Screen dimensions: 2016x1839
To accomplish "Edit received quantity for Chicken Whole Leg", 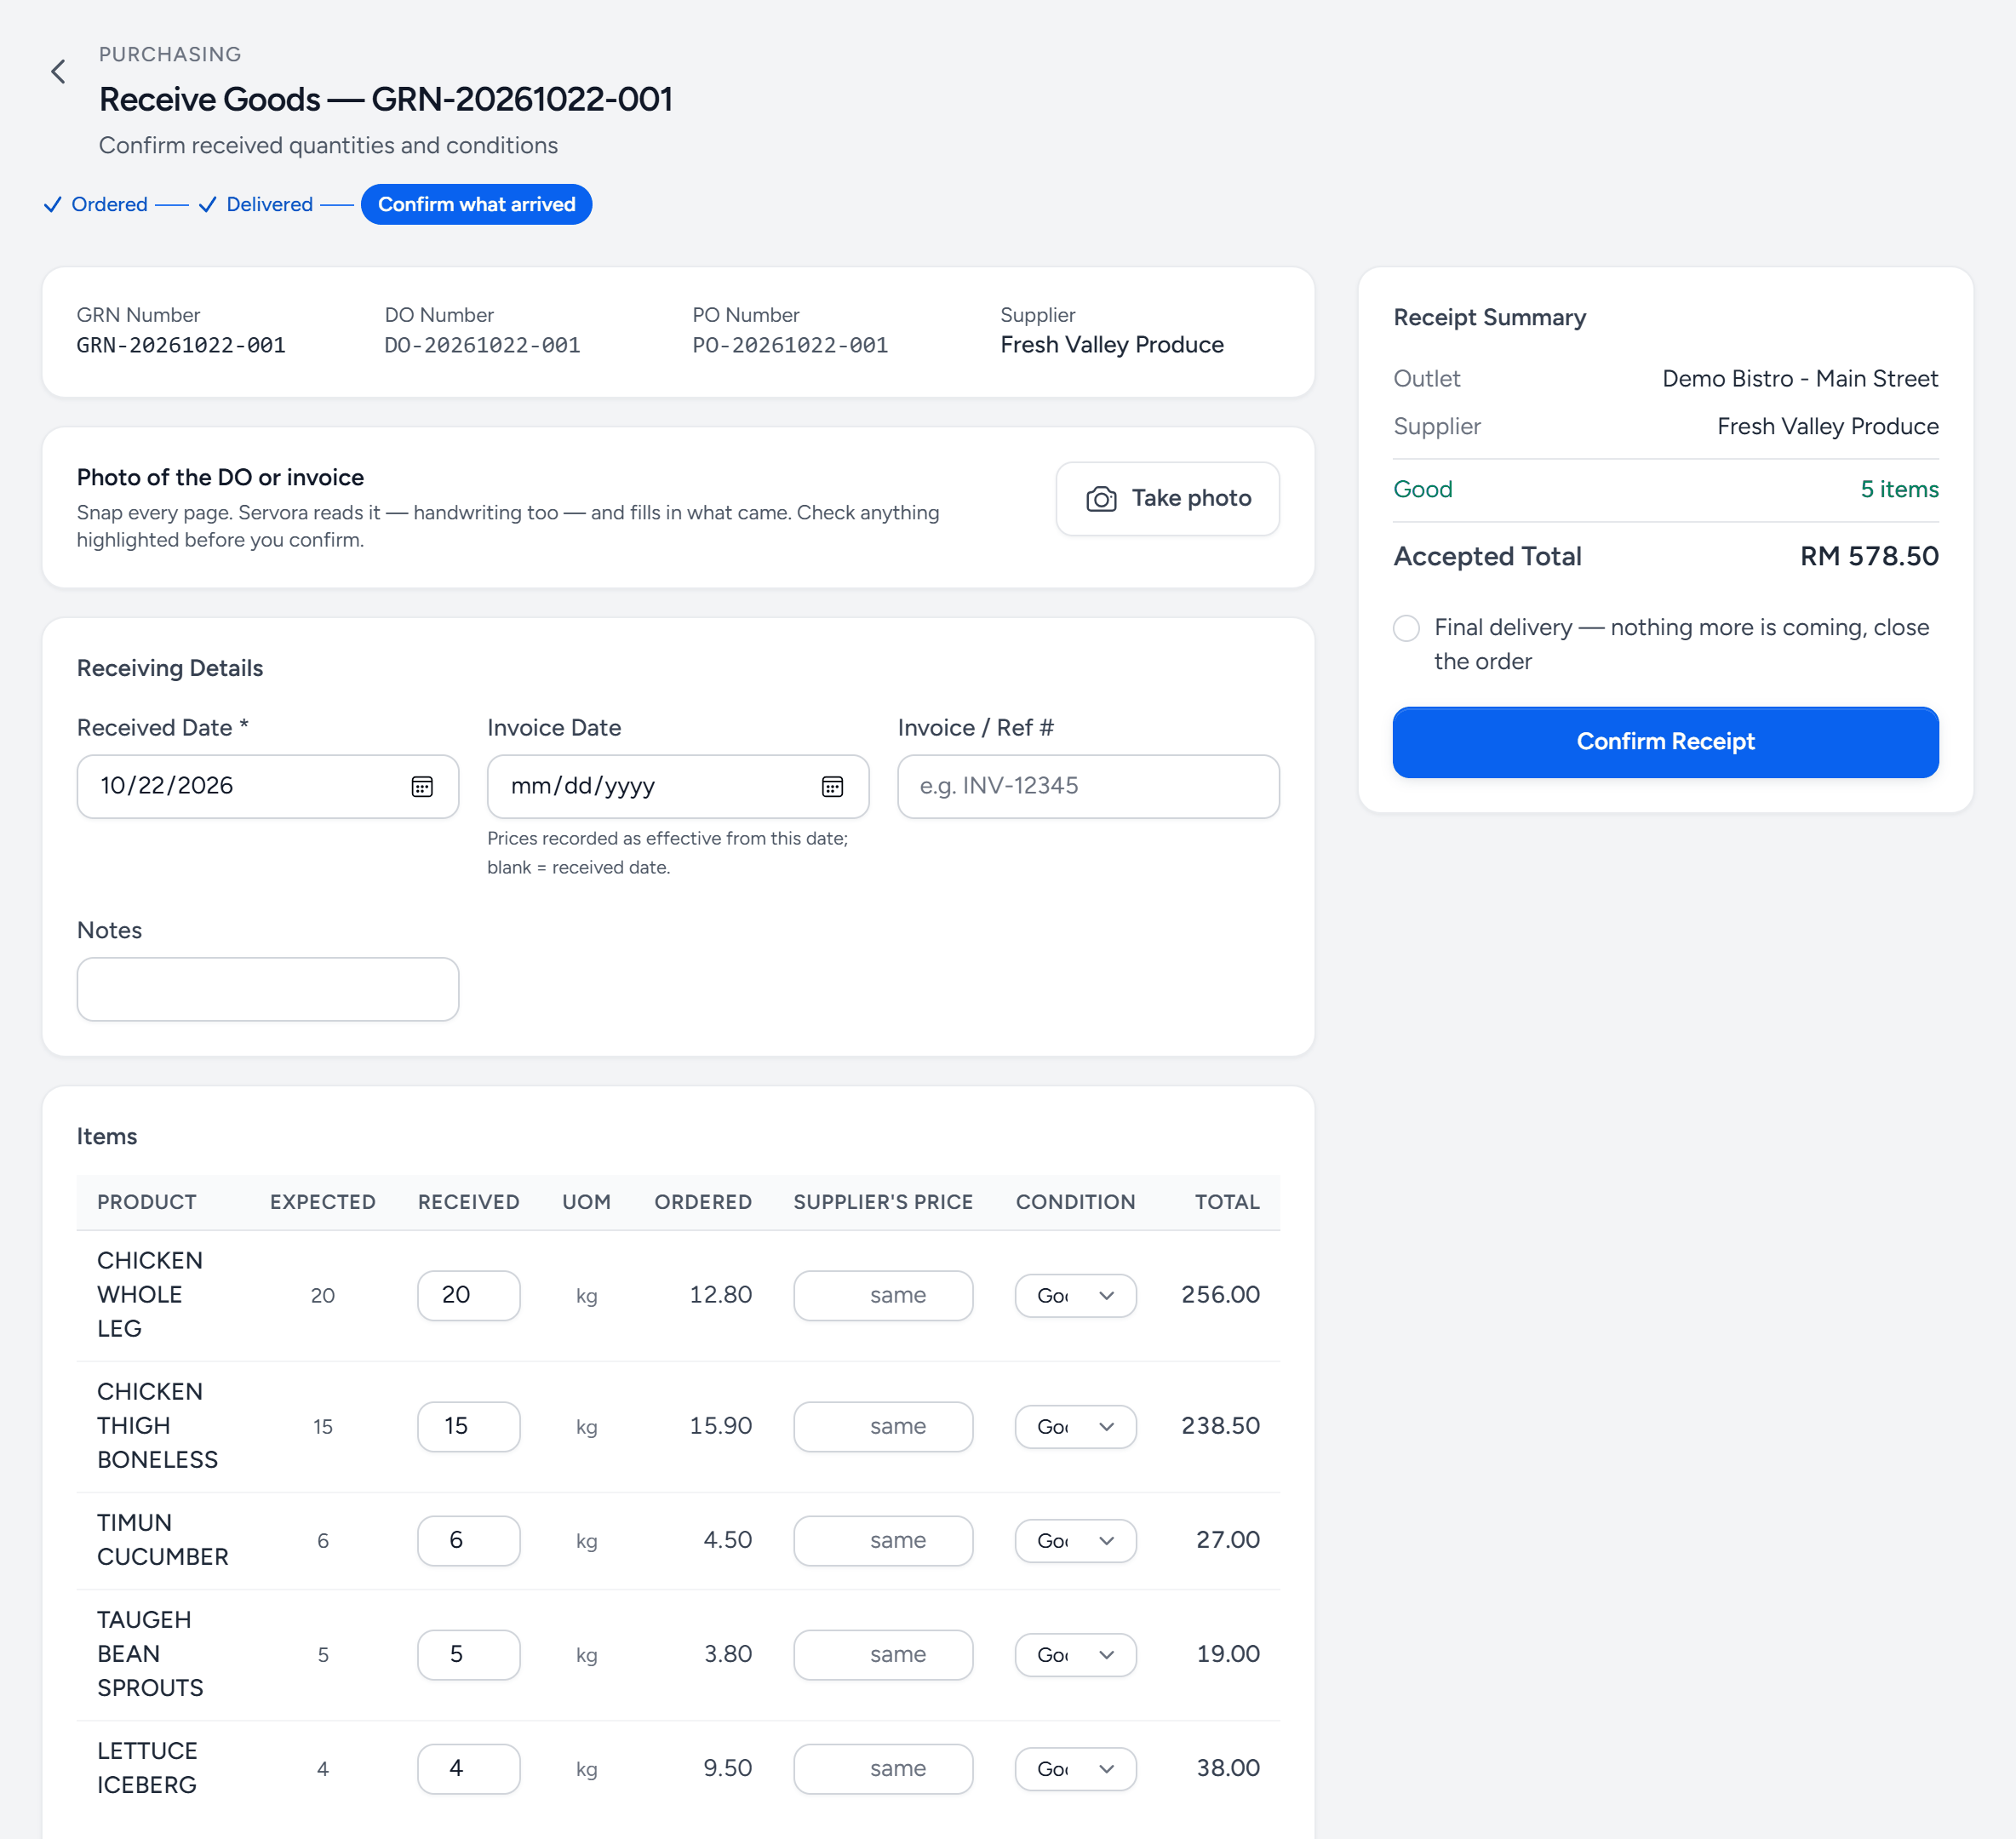I will pos(468,1296).
